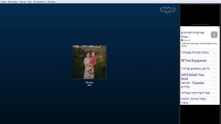Click the call duration timer under Оксана

(89, 85)
